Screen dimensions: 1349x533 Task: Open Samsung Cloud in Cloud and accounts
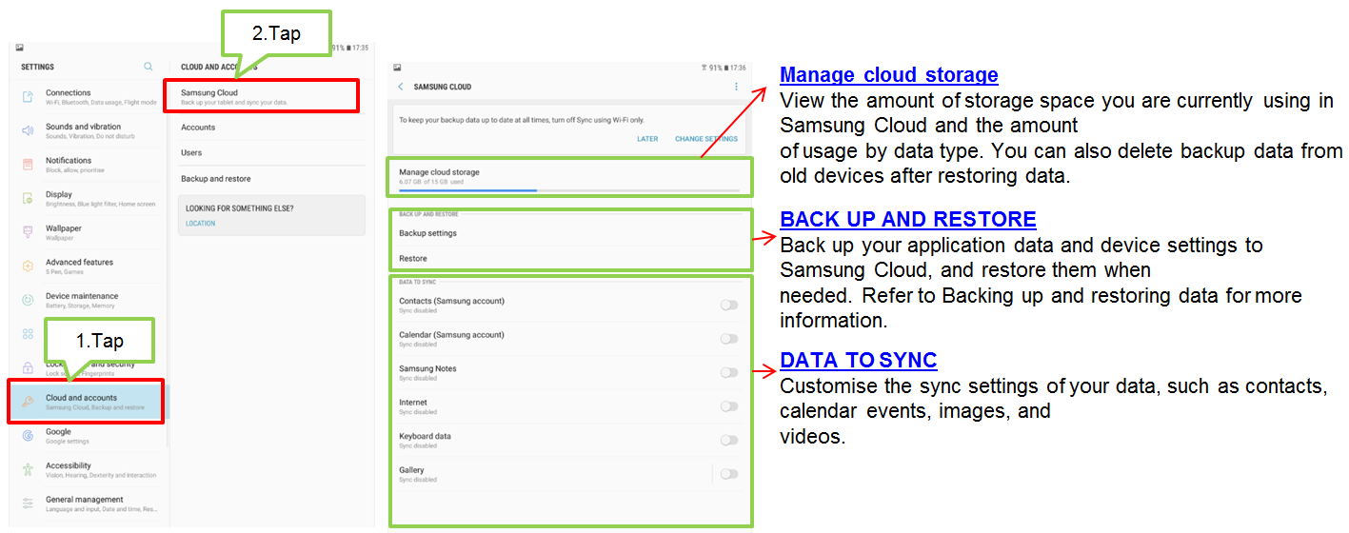pyautogui.click(x=264, y=96)
